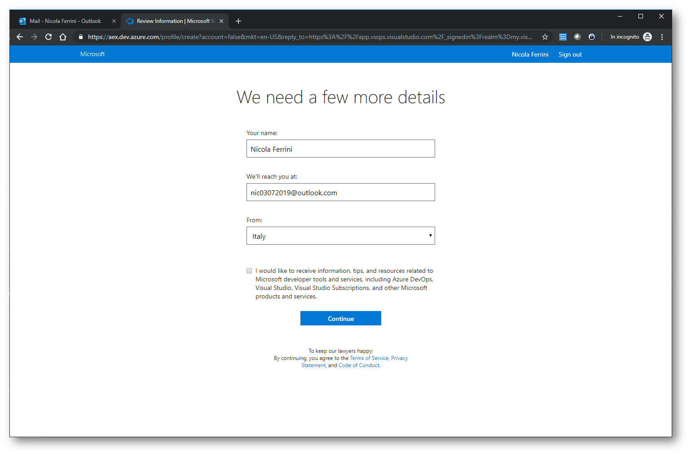Maximize the browser window
Image resolution: width=691 pixels, height=456 pixels.
click(641, 16)
